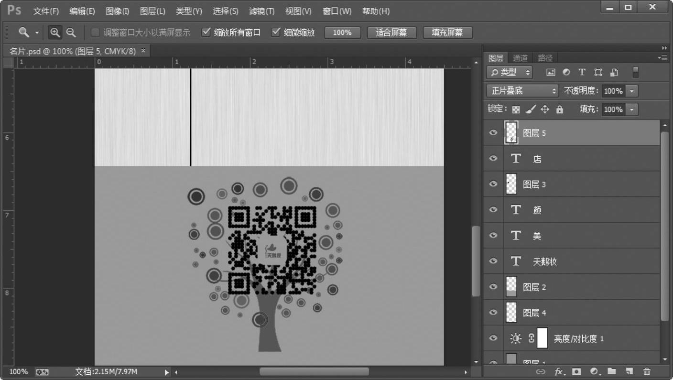Lock transparent pixels of the layer

(516, 109)
